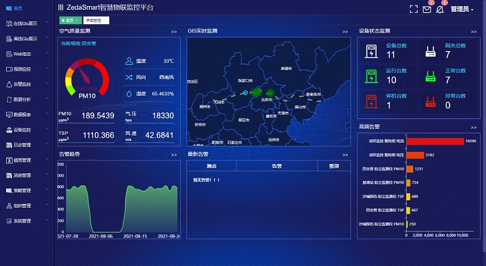Open the 管理员 user dropdown
The height and width of the screenshot is (266, 486).
click(x=462, y=9)
